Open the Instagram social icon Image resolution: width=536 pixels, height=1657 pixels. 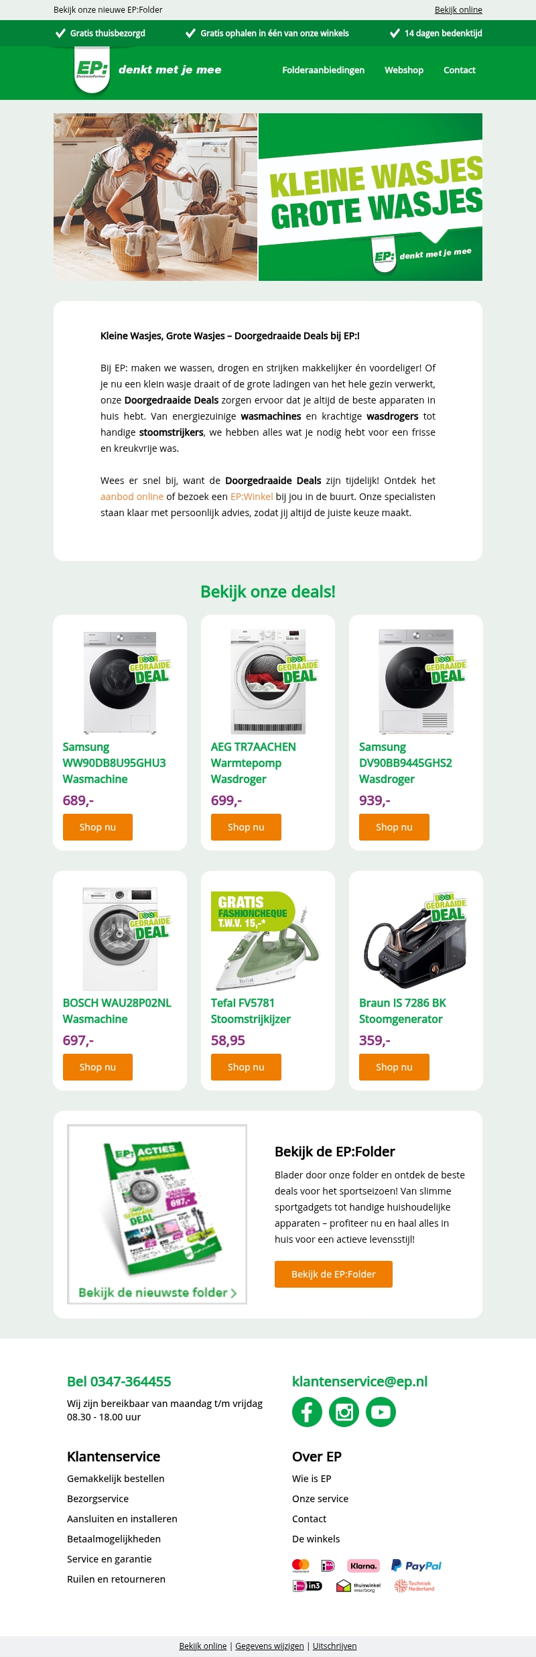(x=344, y=1412)
